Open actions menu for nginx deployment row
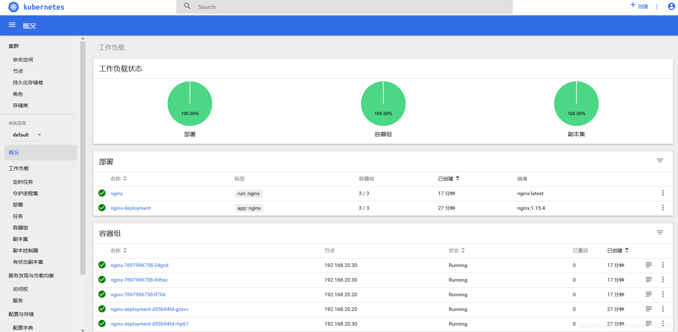The height and width of the screenshot is (332, 678). 663,193
